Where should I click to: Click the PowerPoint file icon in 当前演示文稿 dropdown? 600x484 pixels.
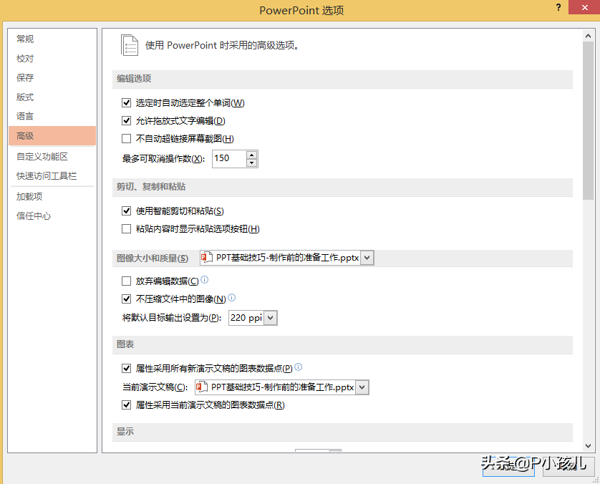click(202, 387)
